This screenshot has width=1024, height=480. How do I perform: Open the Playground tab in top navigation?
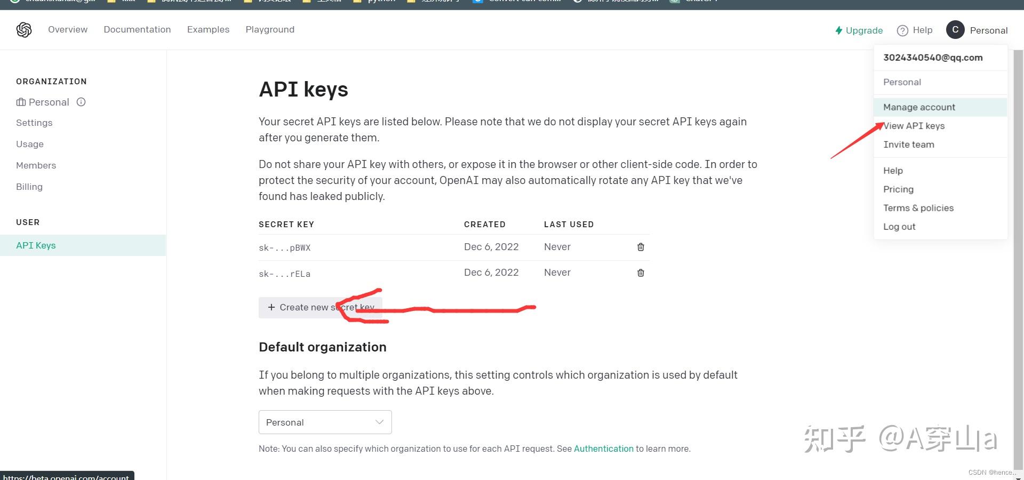click(x=270, y=29)
